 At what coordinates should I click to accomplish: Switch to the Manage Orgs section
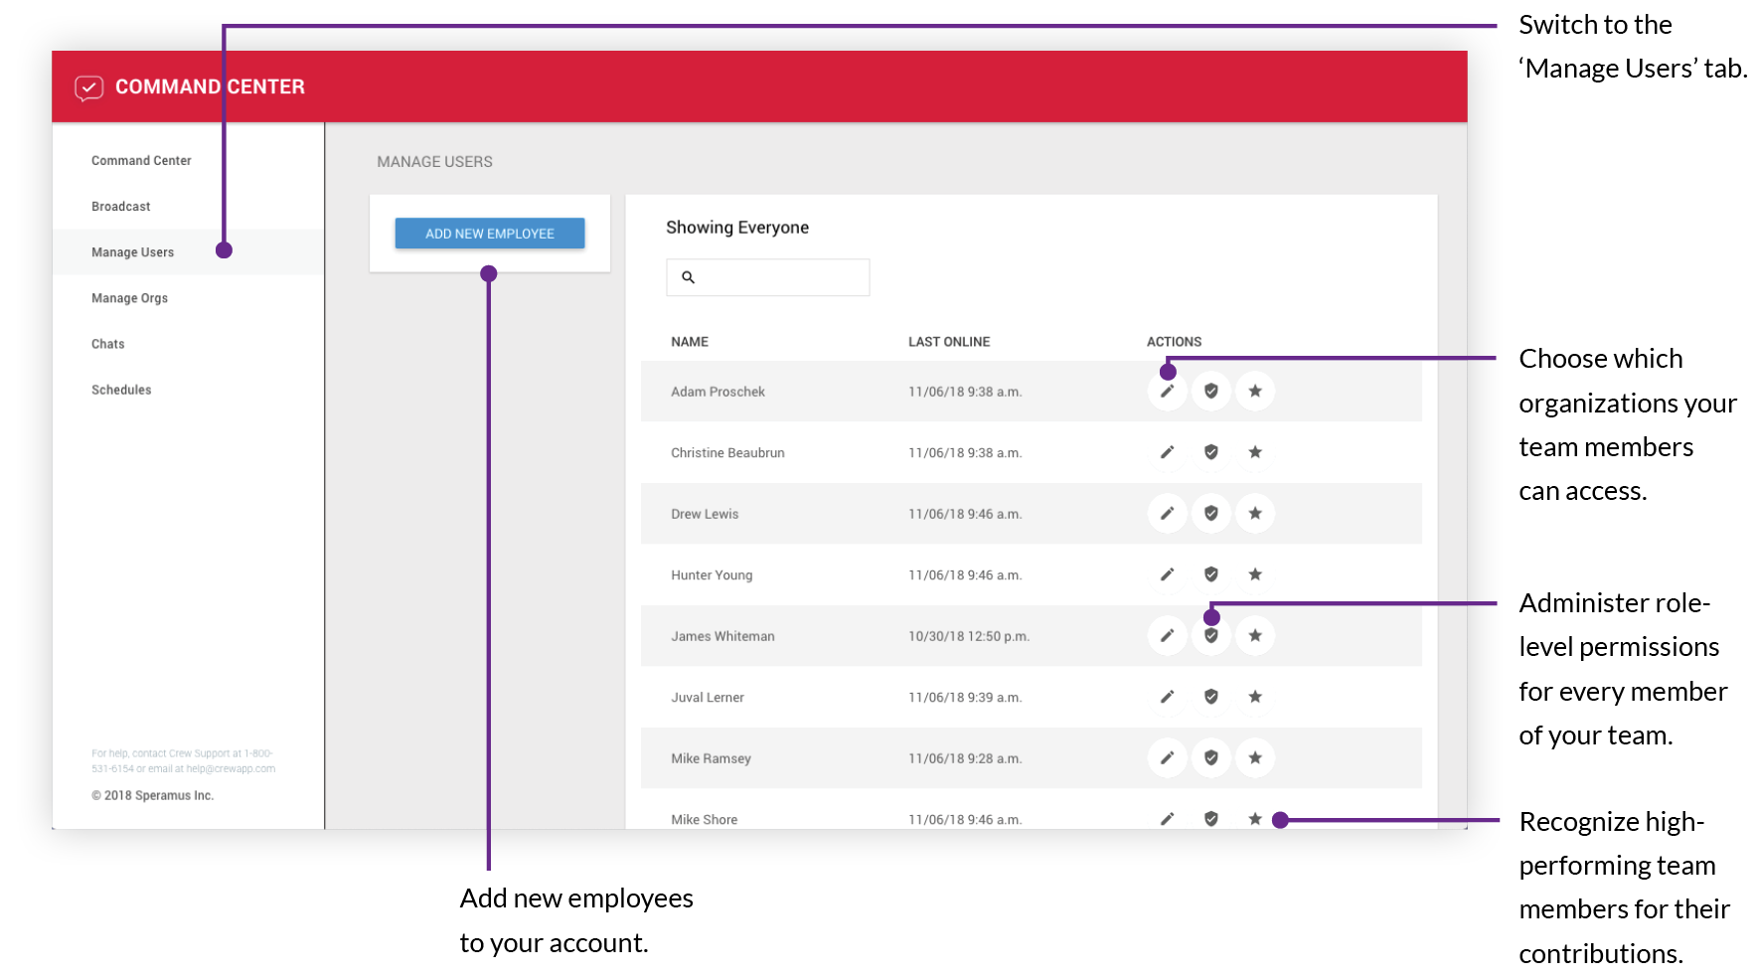[x=129, y=297]
